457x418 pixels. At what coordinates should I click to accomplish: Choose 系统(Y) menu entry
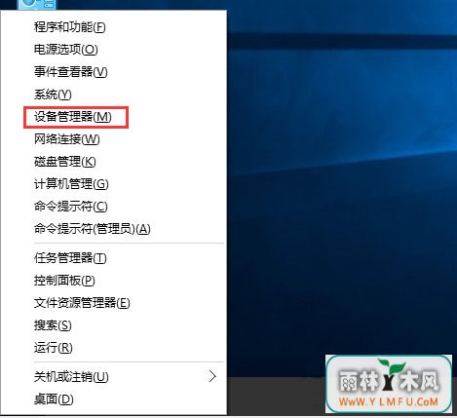click(x=53, y=95)
